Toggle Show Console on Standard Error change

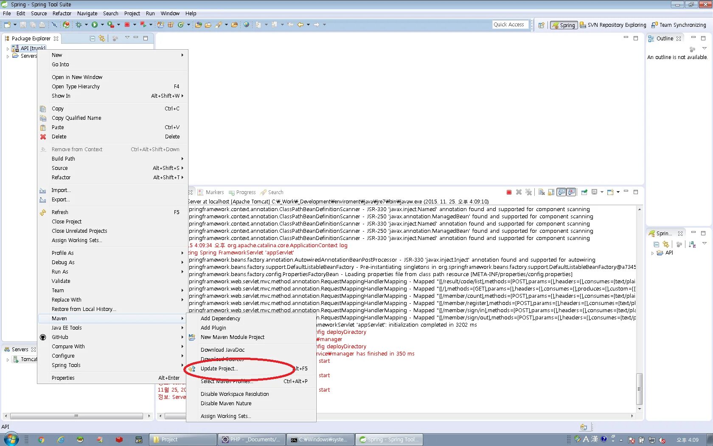point(571,192)
